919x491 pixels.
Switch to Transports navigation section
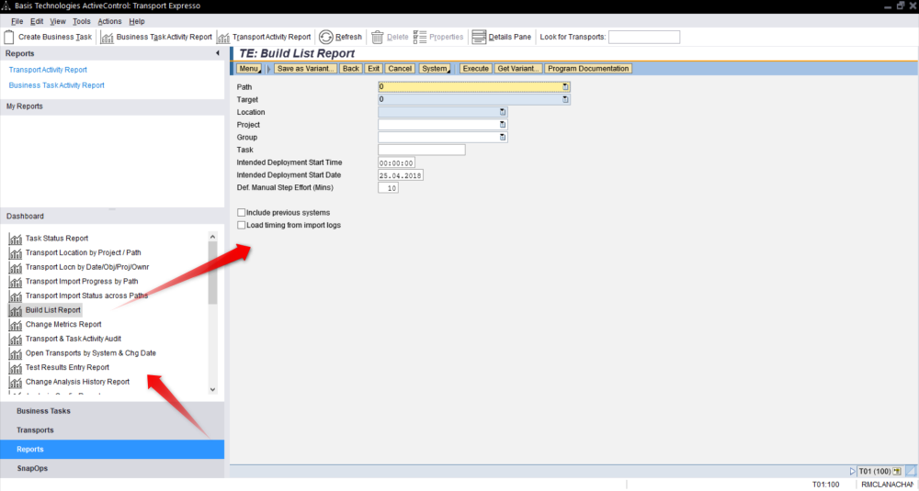click(112, 430)
